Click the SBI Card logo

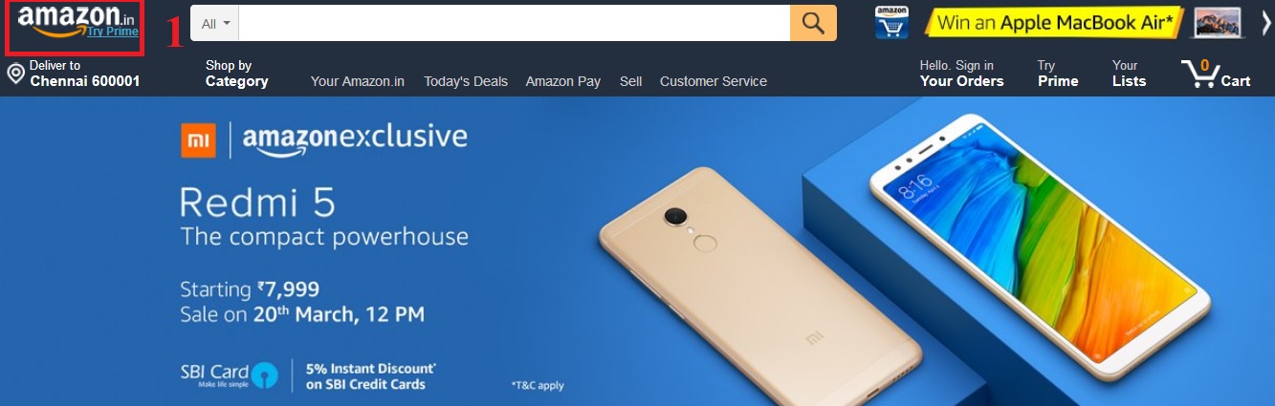coord(230,374)
